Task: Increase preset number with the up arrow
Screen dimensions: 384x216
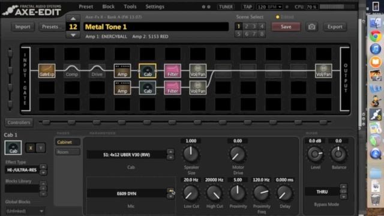Action: [x=73, y=19]
